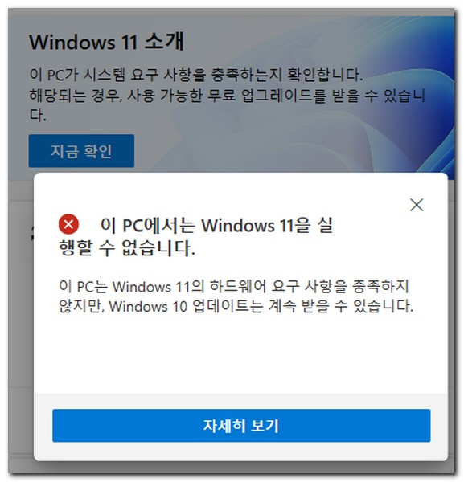Click the trailing 다. text above 지금 확인
464x482 pixels.
38,115
